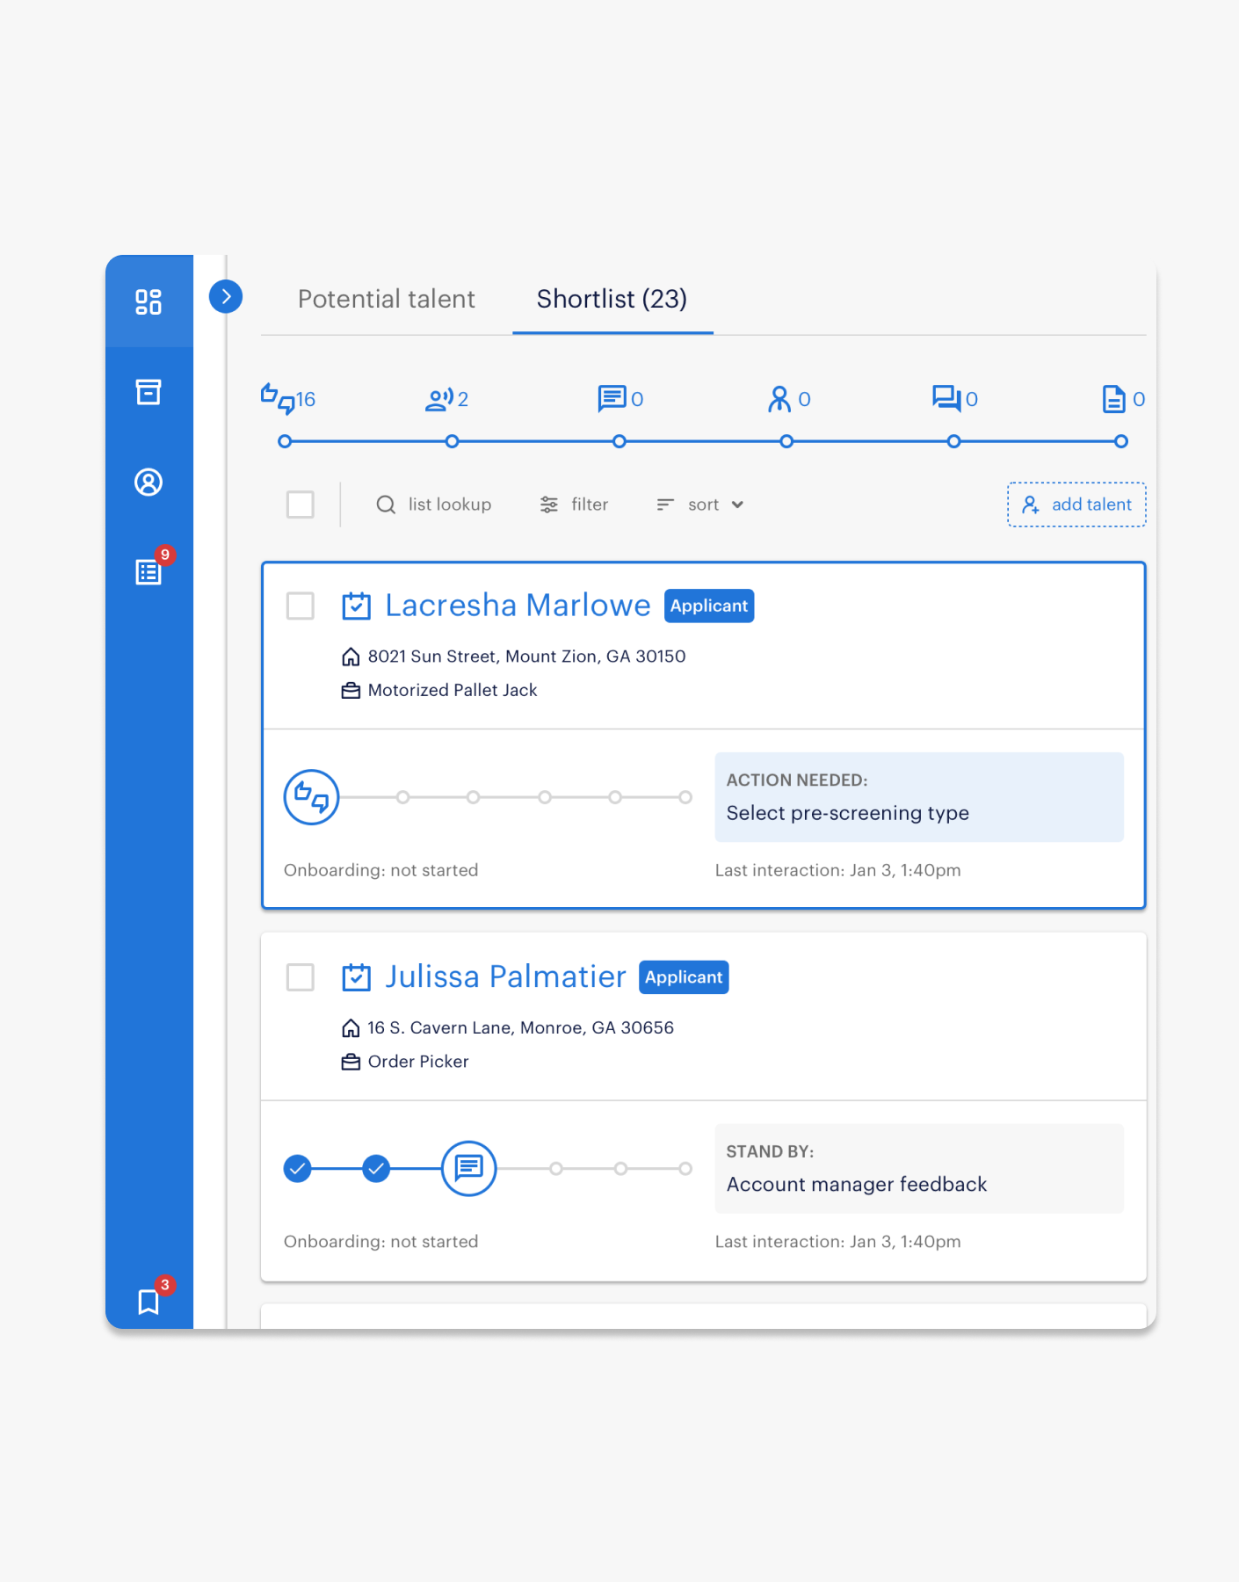The height and width of the screenshot is (1582, 1239).
Task: Click the message step in Julissa's progress tracker
Action: 468,1168
